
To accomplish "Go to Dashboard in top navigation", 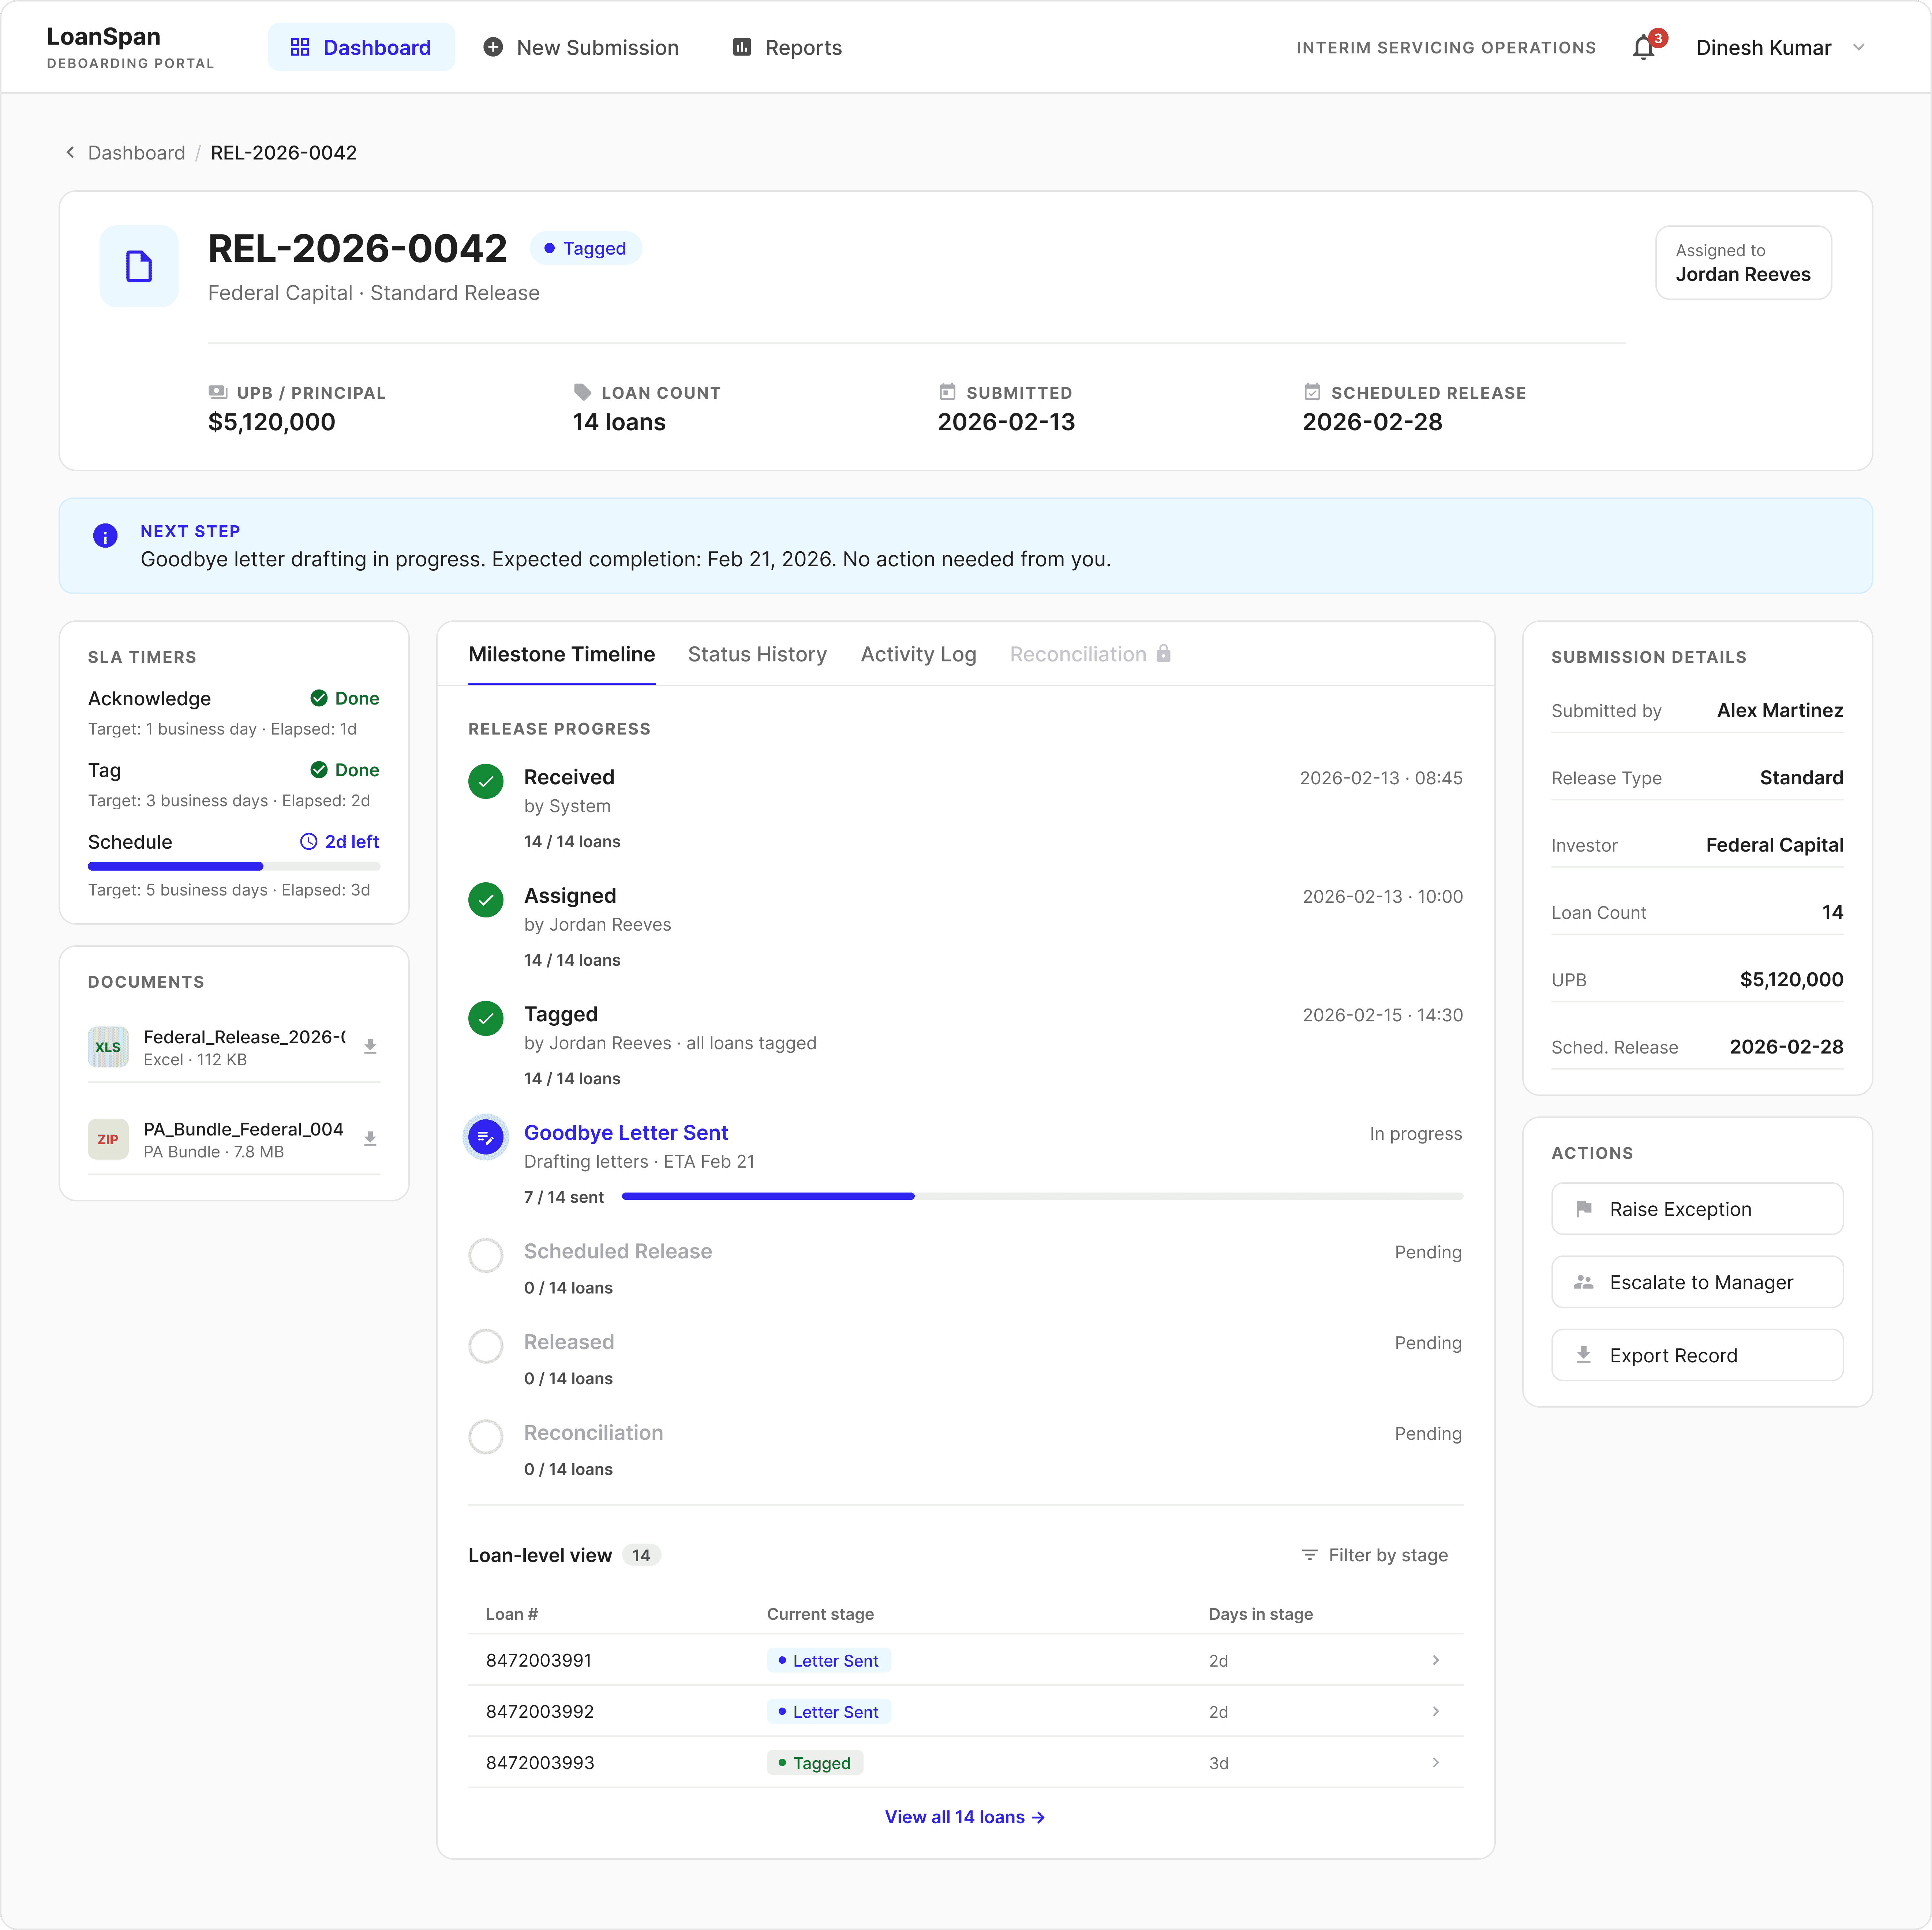I will [x=361, y=47].
